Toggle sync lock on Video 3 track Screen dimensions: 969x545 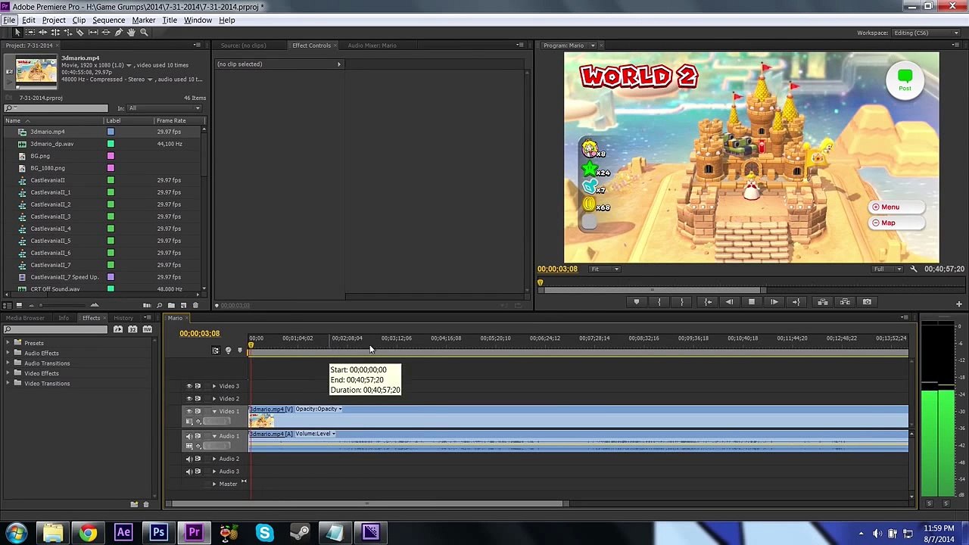(198, 386)
